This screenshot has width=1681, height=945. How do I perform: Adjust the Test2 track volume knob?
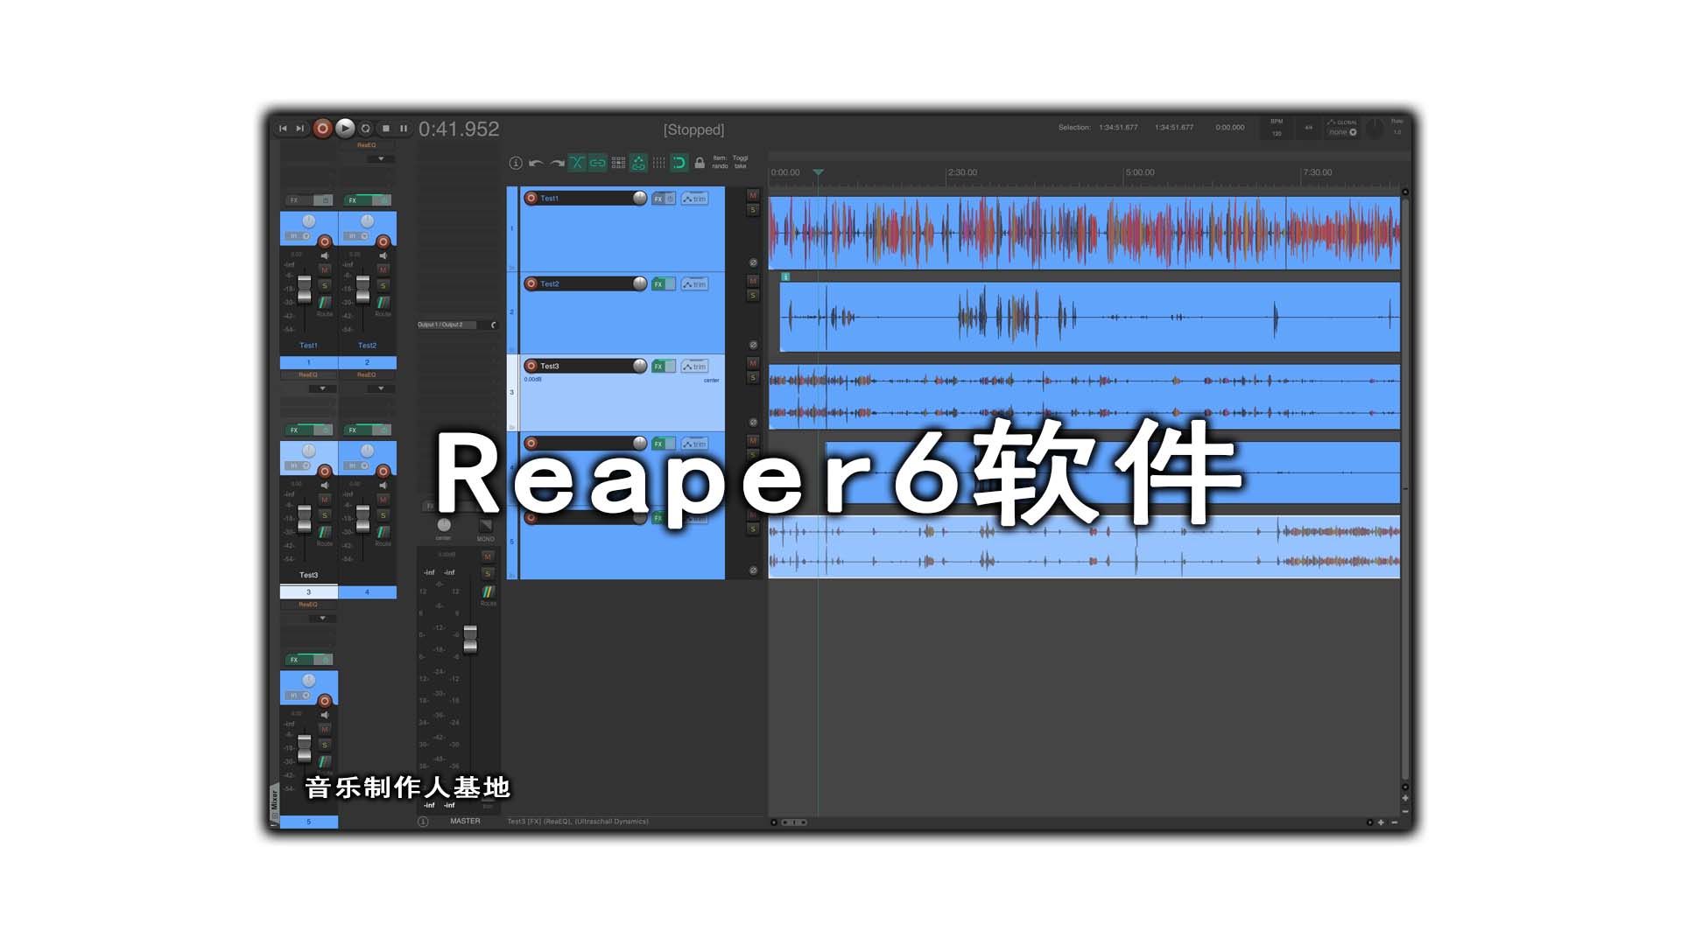tap(640, 283)
